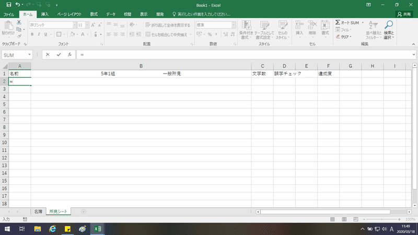The width and height of the screenshot is (418, 235).
Task: Open the Insert Function fx dialog
Action: pyautogui.click(x=69, y=55)
